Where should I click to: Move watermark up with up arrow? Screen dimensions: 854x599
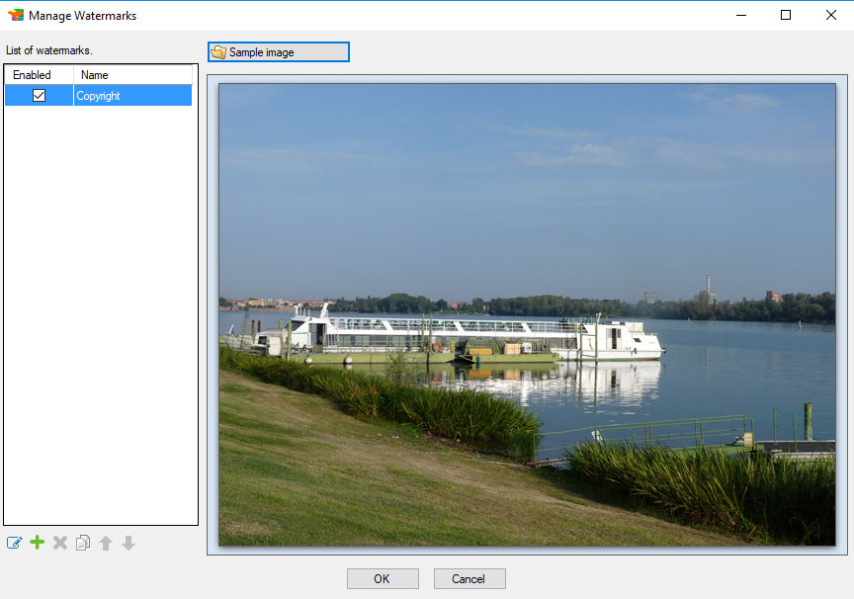coord(106,543)
